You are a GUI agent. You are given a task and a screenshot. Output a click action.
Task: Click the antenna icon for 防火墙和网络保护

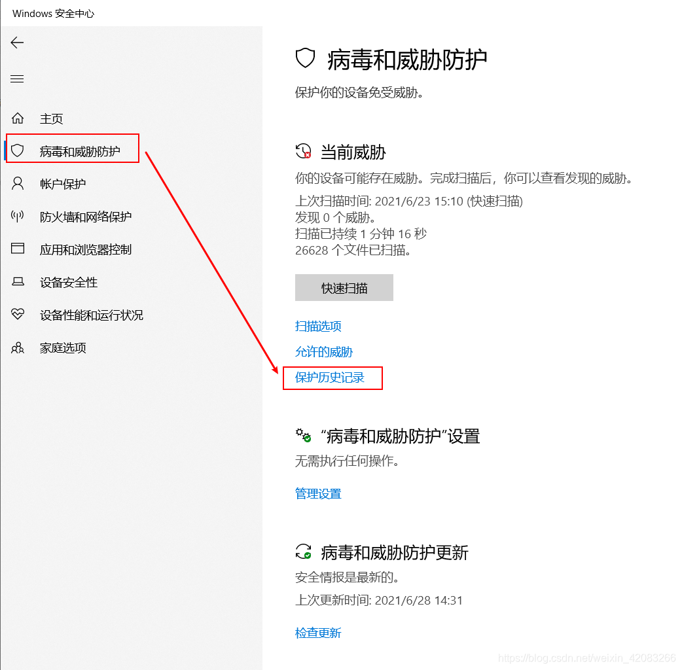point(18,216)
